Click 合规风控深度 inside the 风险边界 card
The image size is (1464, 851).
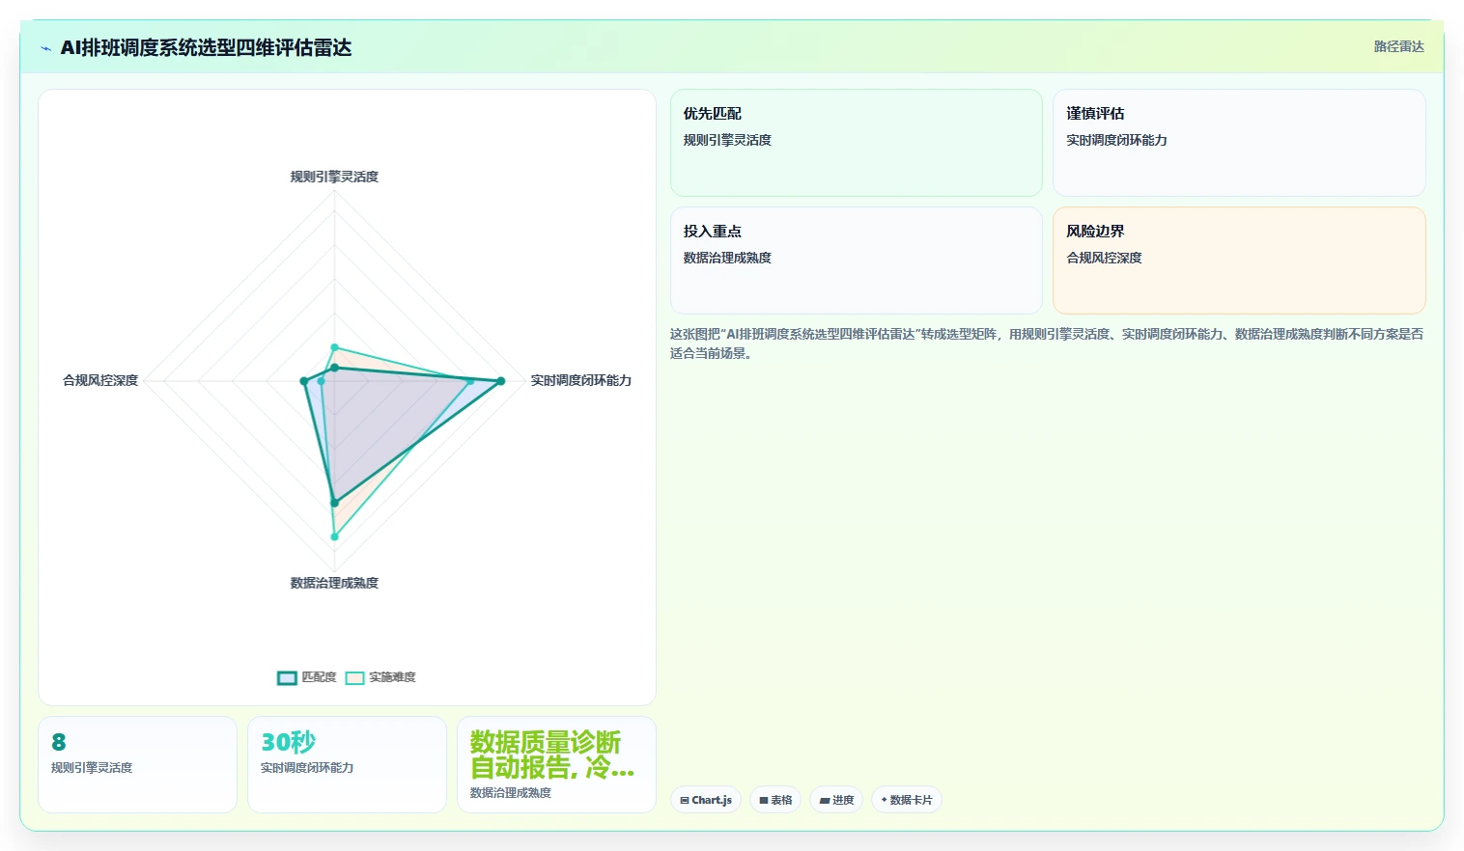click(x=1104, y=258)
